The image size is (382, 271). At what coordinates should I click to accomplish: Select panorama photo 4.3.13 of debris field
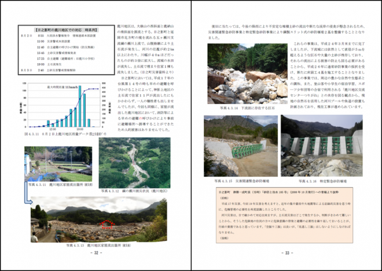(98, 219)
